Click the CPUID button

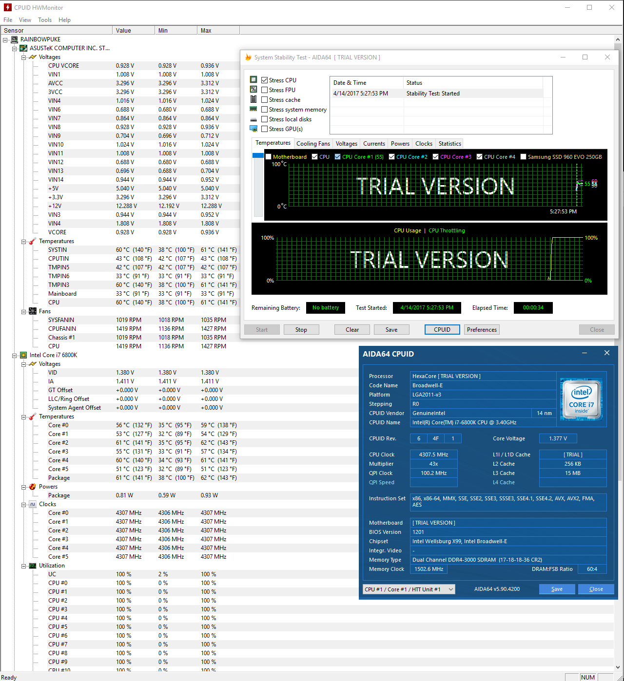coord(442,330)
